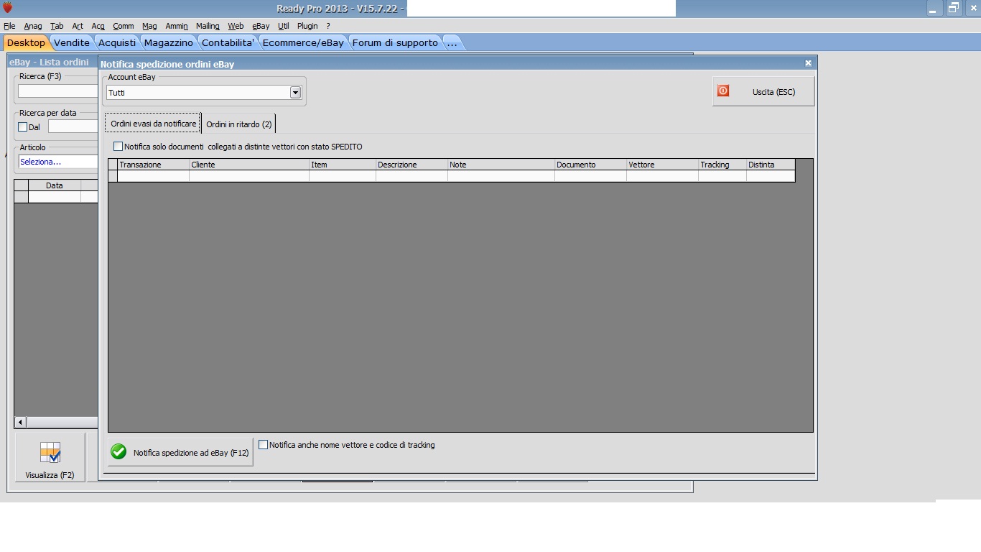This screenshot has width=981, height=552.
Task: Switch to the Desktop tab
Action: click(x=26, y=42)
